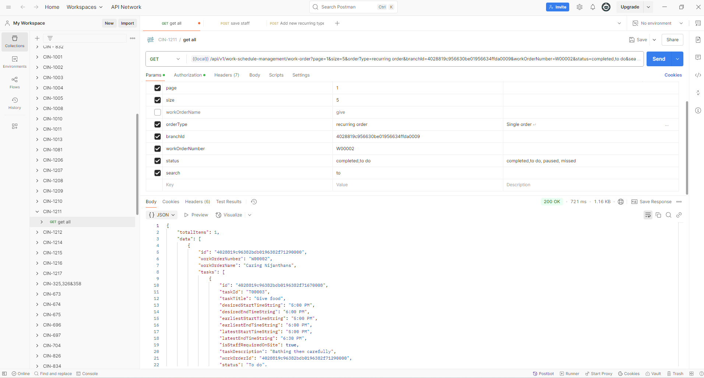Image resolution: width=704 pixels, height=378 pixels.
Task: Collapse the CIN-1211 collection
Action: click(37, 212)
